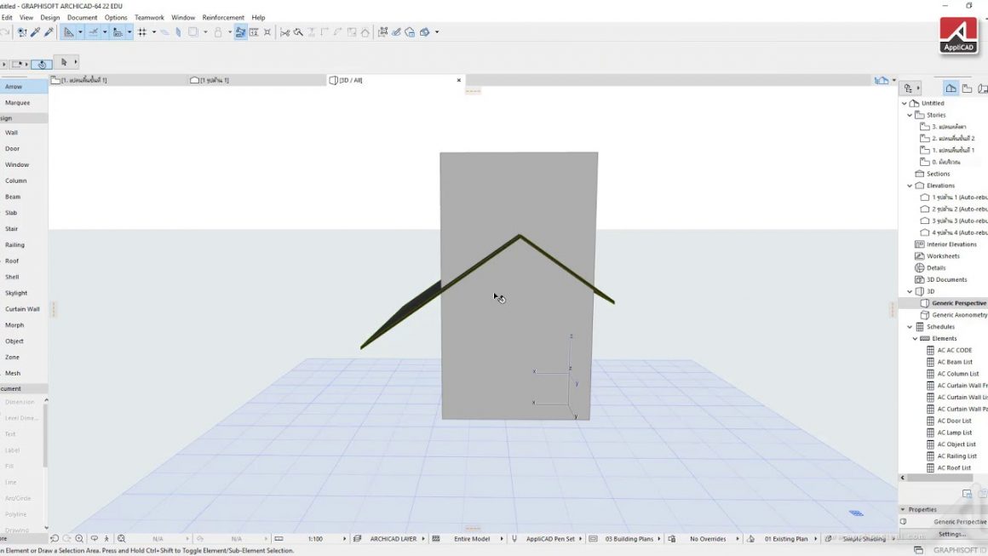Toggle the highlighted Suspend Groups icon

[x=240, y=32]
